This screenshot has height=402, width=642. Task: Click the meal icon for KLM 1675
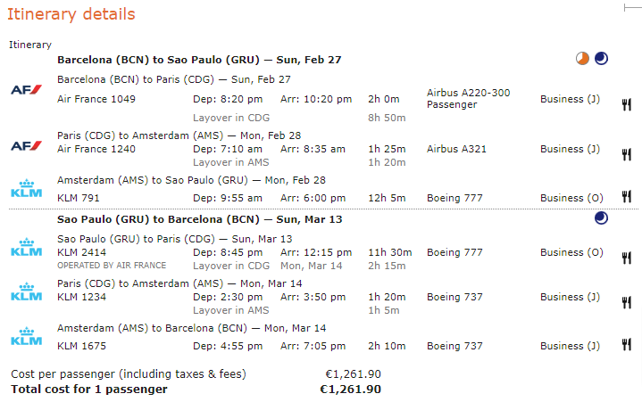click(x=626, y=346)
